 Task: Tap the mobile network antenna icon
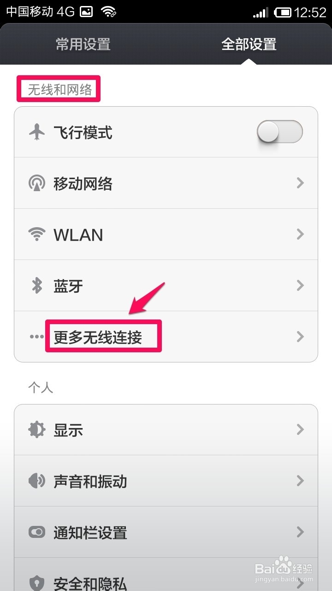click(x=37, y=184)
